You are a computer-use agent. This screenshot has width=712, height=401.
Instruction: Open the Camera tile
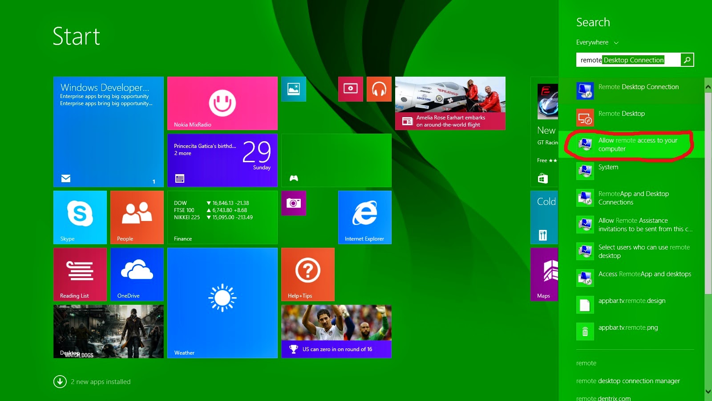pyautogui.click(x=294, y=203)
